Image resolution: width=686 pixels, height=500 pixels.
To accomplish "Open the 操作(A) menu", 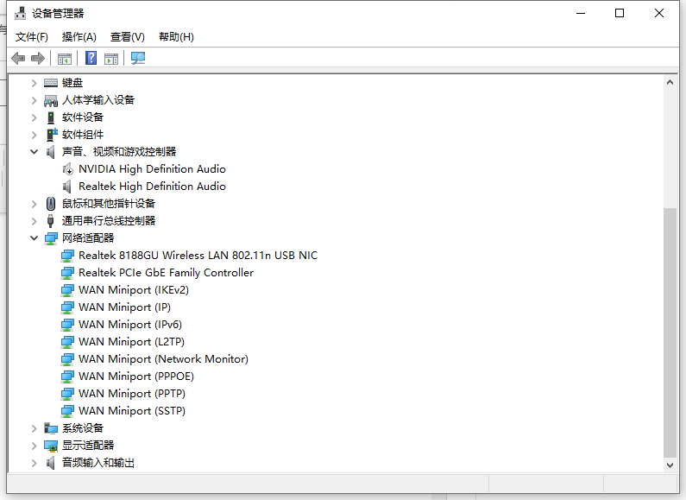I will pos(79,36).
